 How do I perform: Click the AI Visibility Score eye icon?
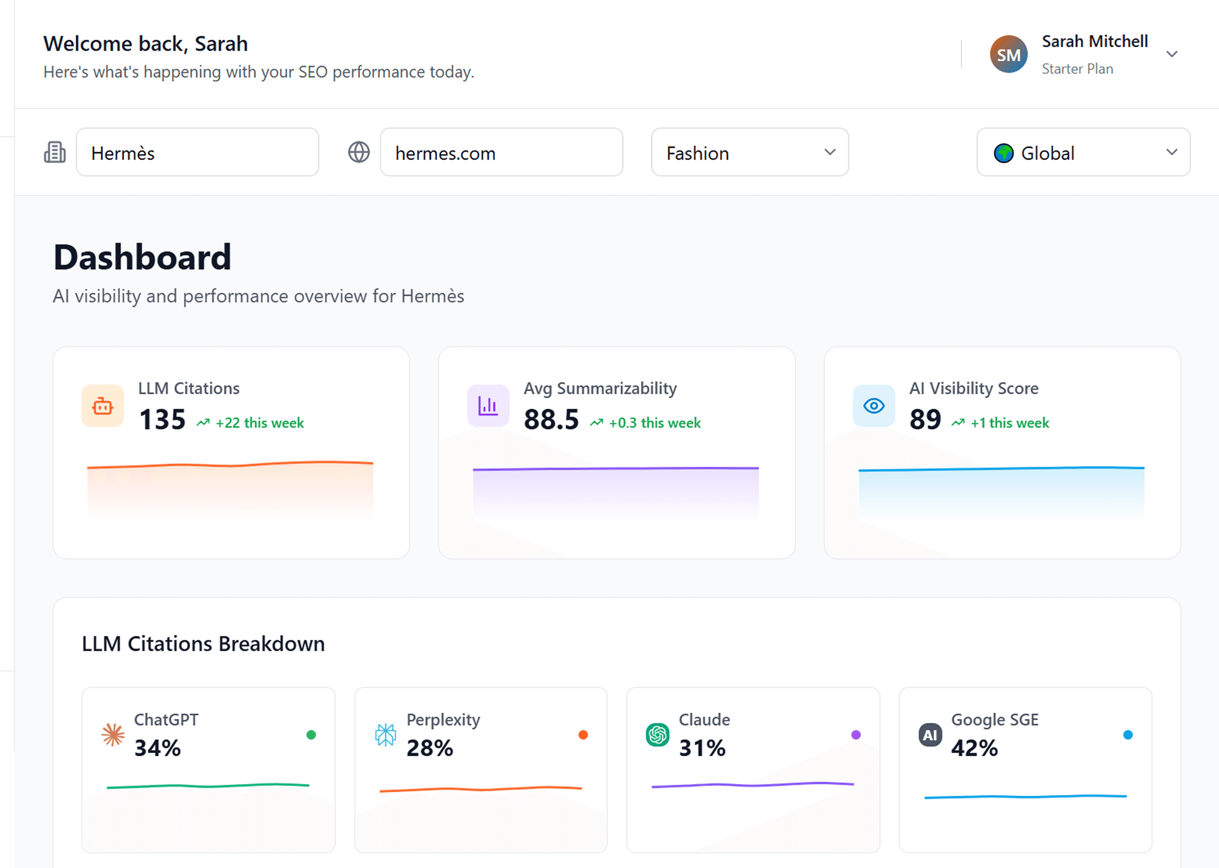click(874, 406)
